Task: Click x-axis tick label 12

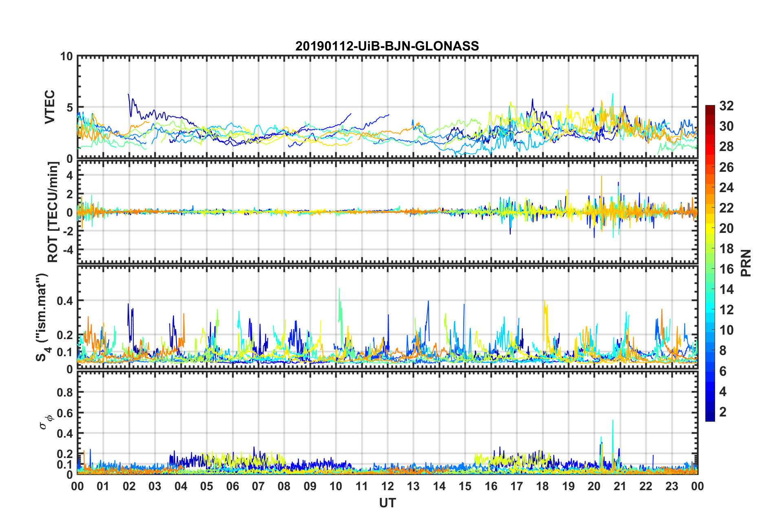Action: [x=387, y=486]
